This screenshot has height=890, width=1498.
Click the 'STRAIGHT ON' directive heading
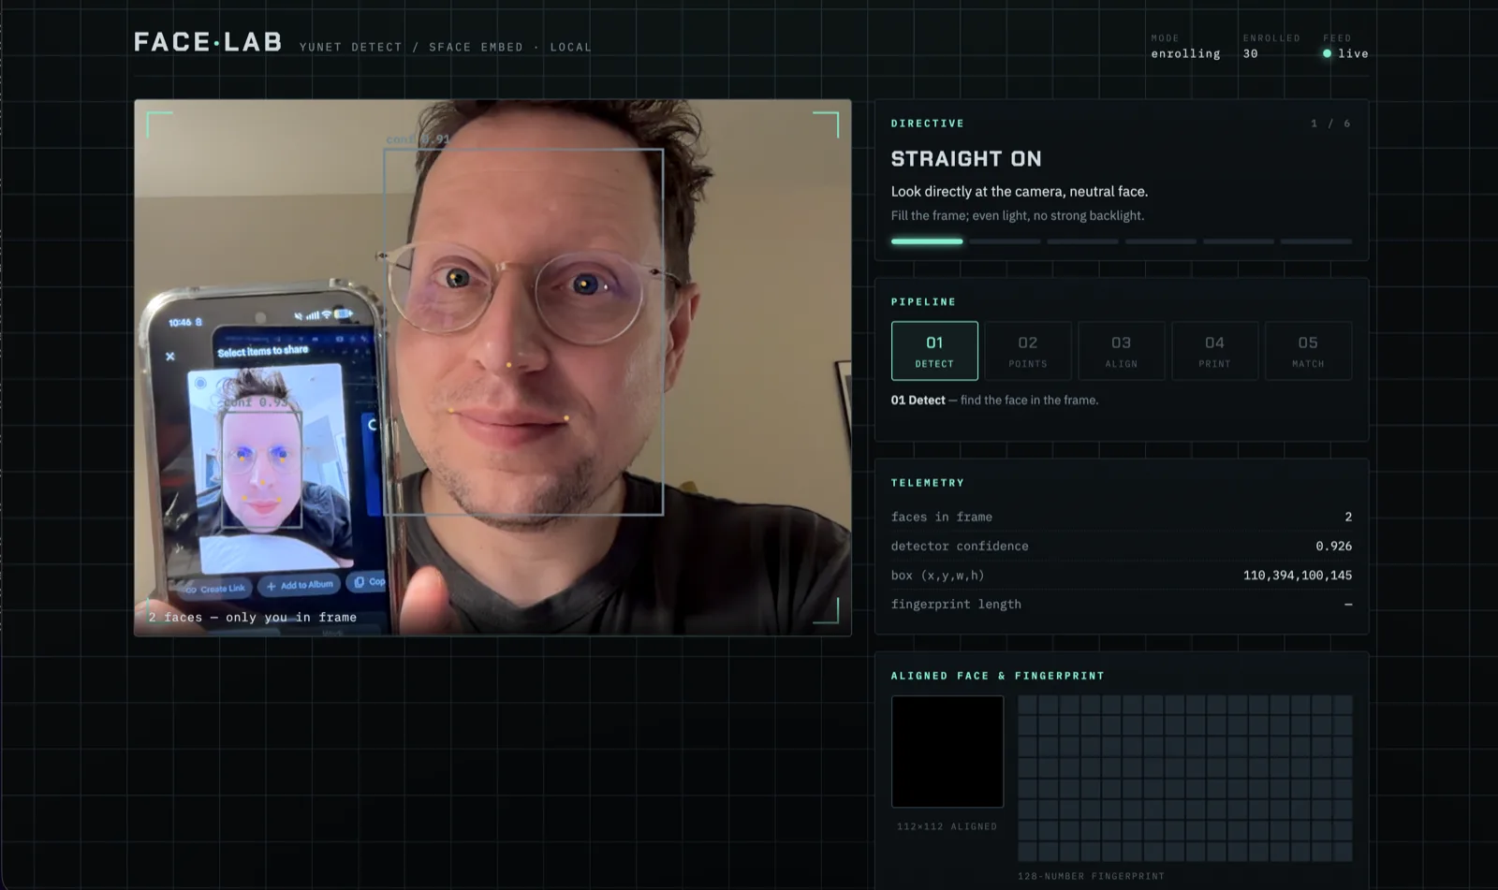[966, 159]
